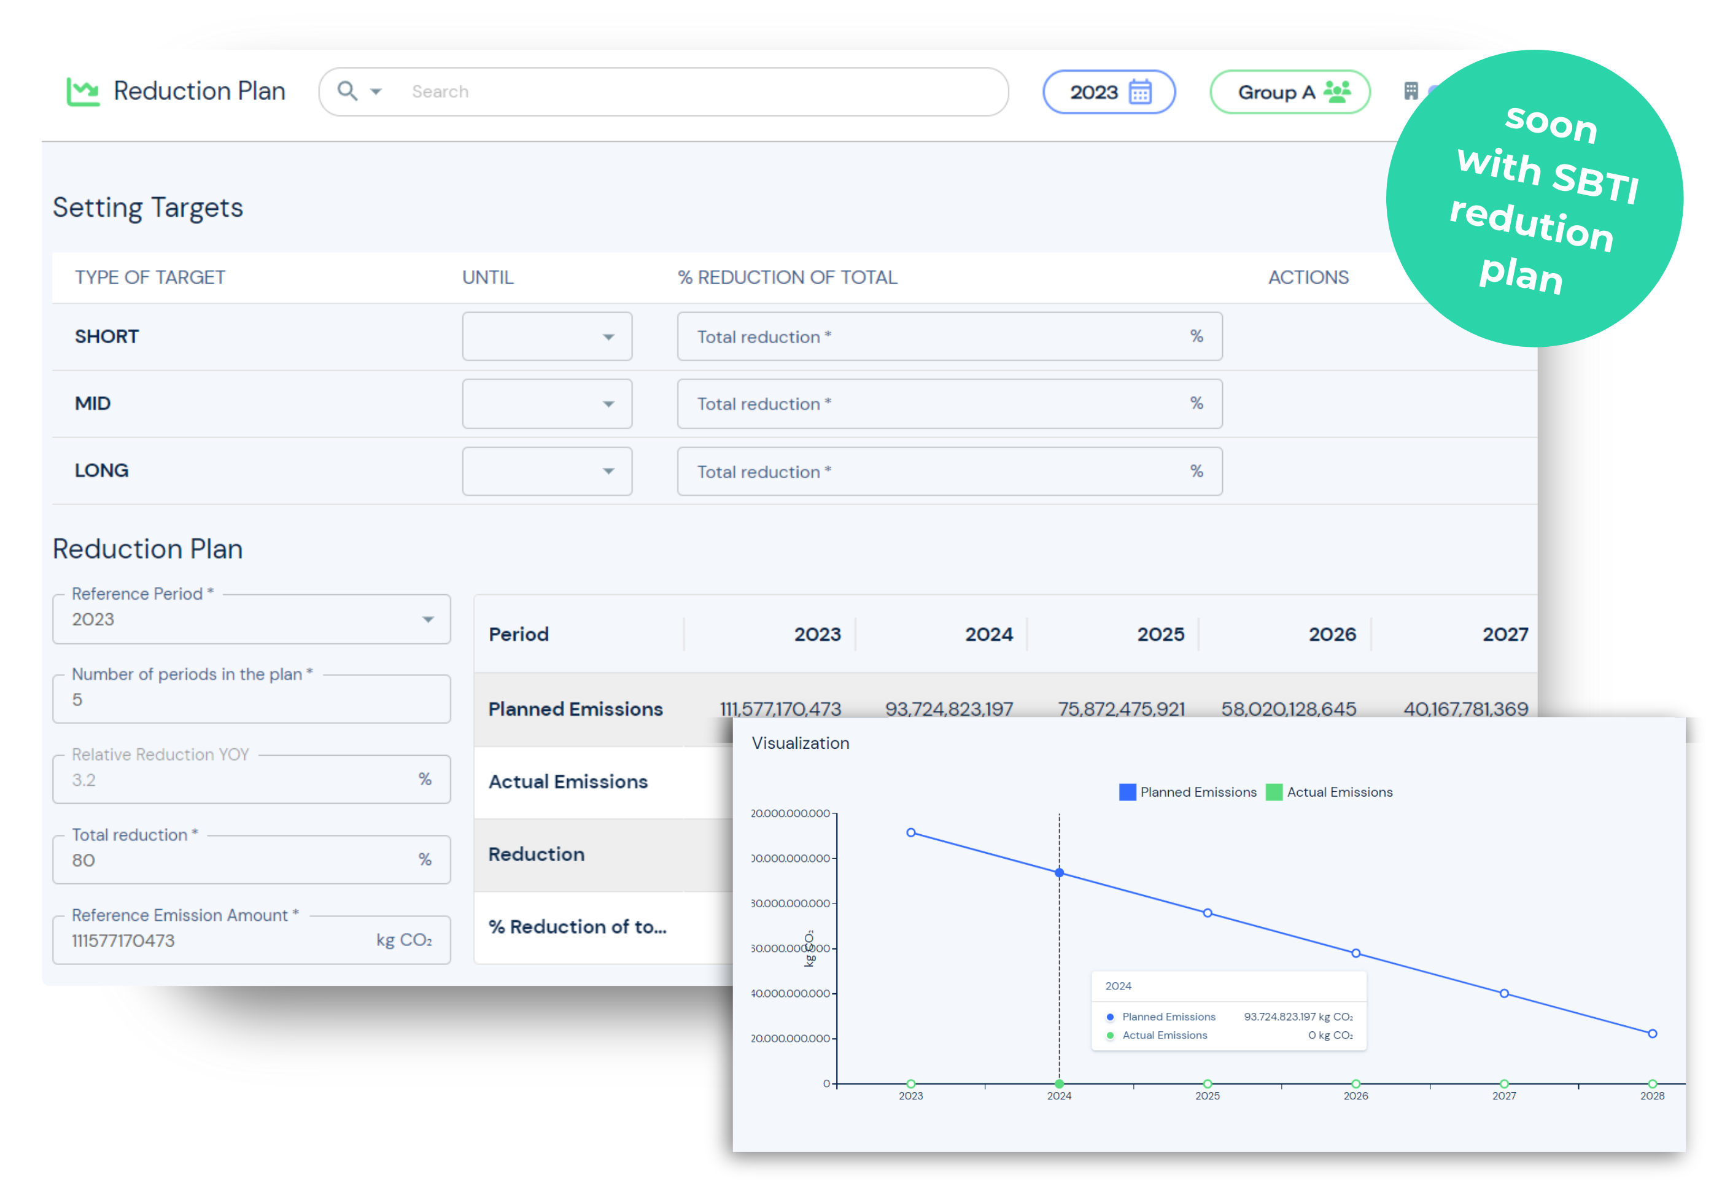Click the 2025 period column header
Screen dimensions: 1722x1197
[1160, 635]
